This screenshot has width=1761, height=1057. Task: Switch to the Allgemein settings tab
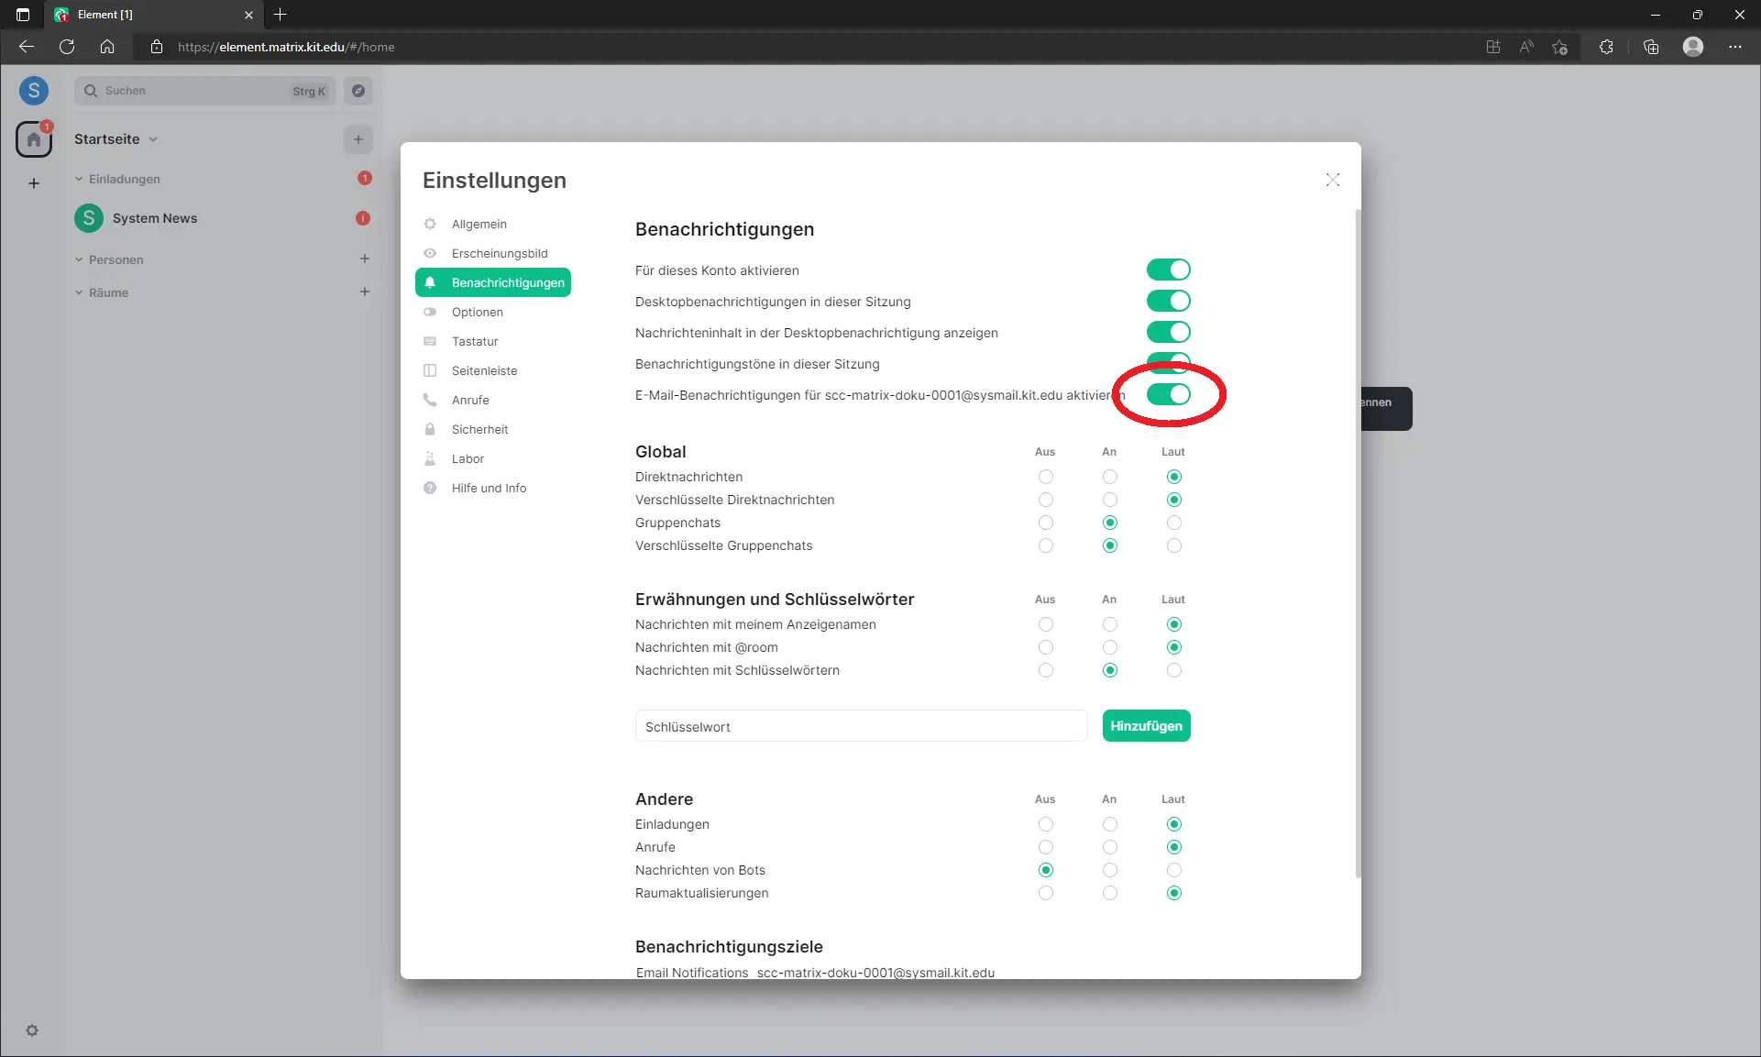(479, 224)
